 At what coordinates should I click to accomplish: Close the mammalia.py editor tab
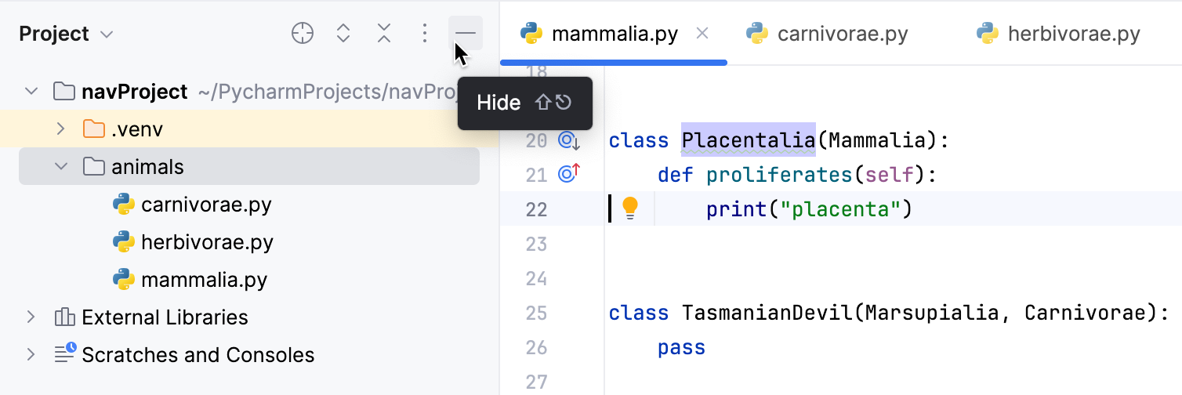(x=702, y=34)
